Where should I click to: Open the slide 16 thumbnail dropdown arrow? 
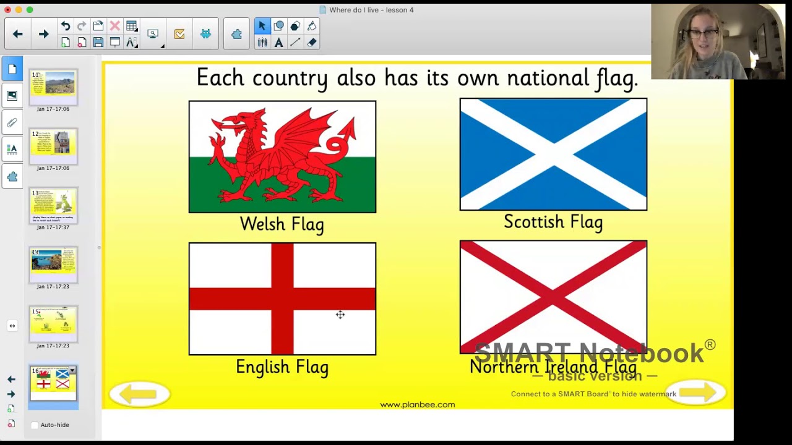[x=72, y=371]
